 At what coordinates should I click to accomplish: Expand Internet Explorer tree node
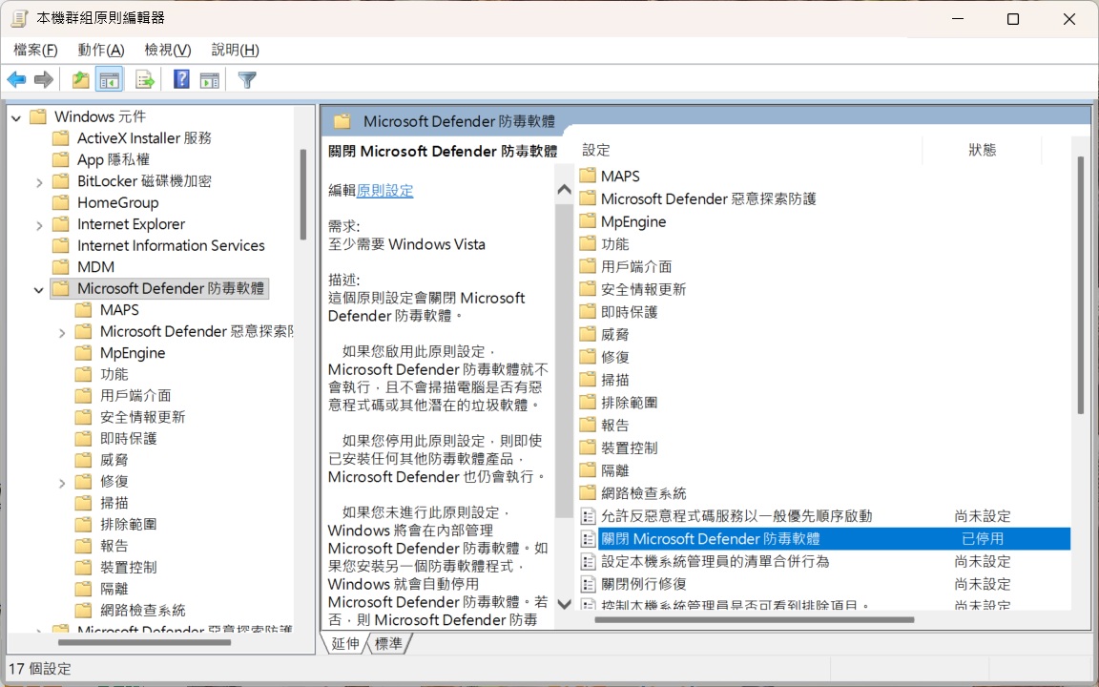tap(39, 225)
